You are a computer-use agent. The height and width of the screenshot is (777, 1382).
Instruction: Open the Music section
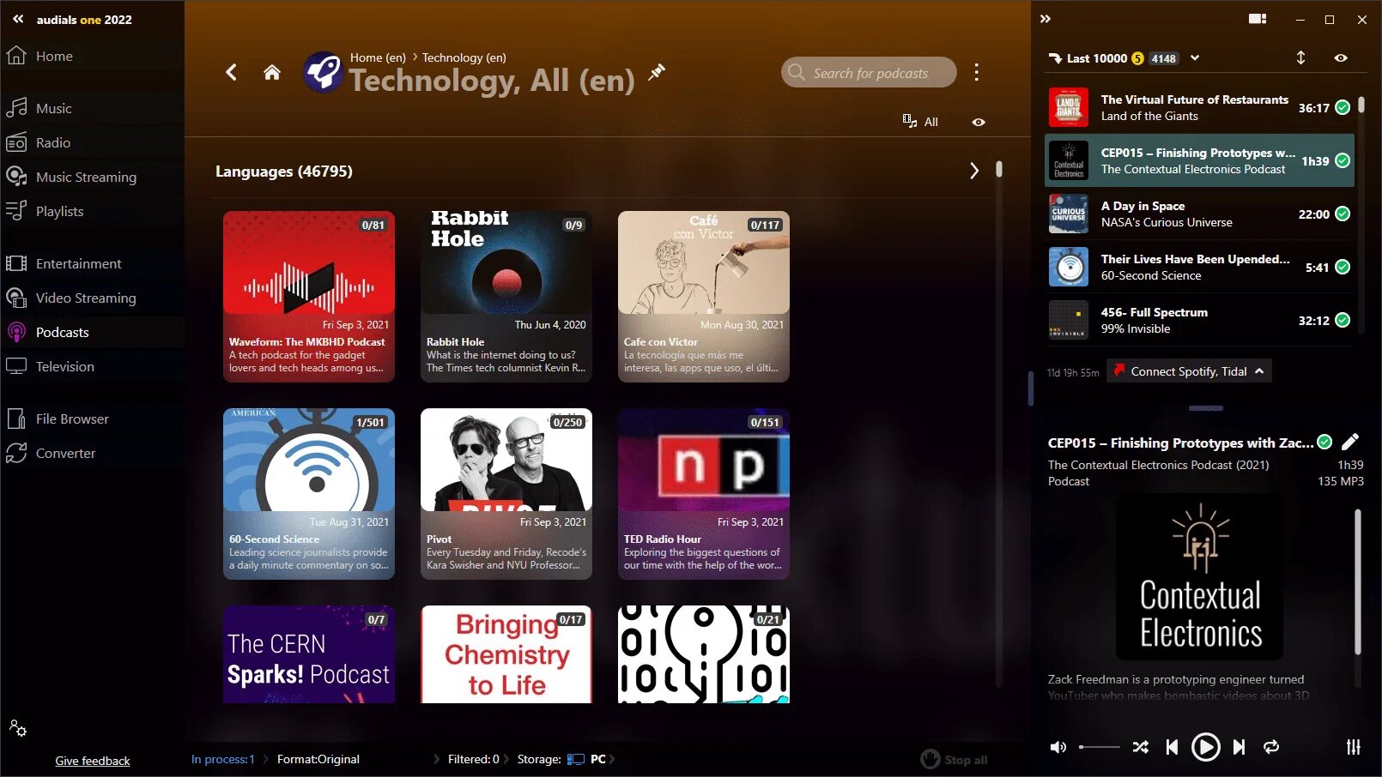(92, 108)
